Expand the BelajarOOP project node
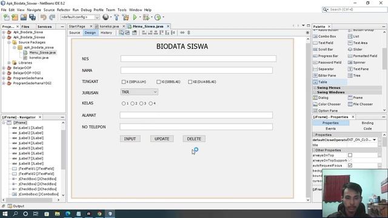This screenshot has height=218, width=388. [4, 68]
